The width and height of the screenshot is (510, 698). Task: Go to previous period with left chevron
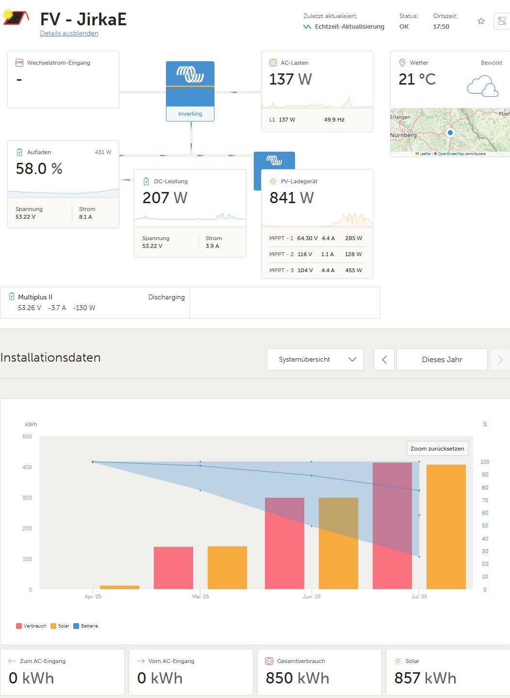(x=384, y=360)
